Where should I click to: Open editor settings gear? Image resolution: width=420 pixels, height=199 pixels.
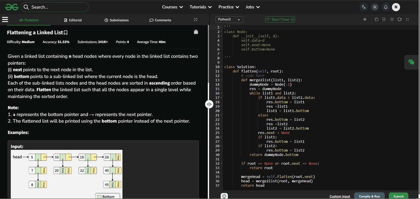pos(392,19)
